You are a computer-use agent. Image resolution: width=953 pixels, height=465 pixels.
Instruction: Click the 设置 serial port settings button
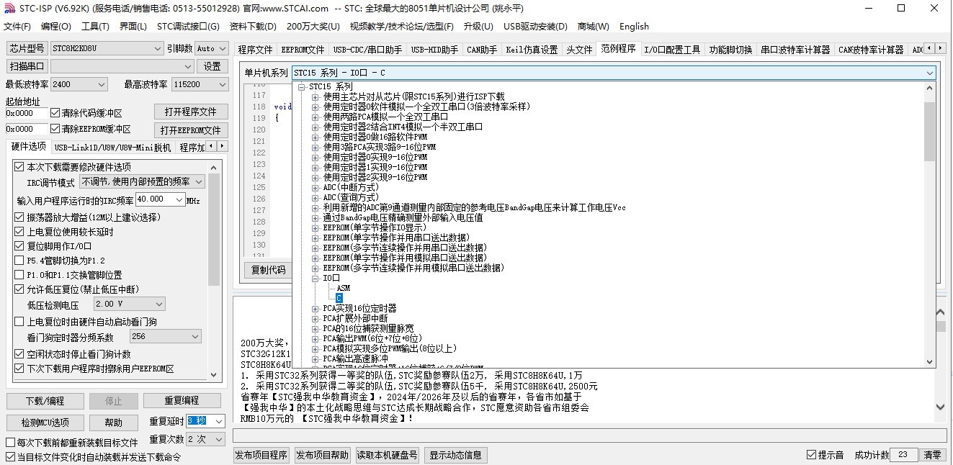click(212, 66)
